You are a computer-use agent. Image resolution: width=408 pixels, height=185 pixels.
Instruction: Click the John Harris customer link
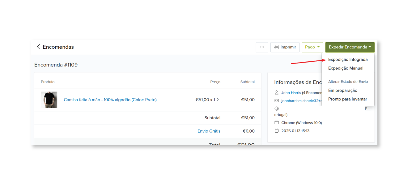tap(291, 92)
